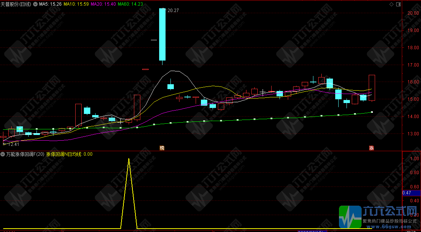Click the 12.41 low price marker

point(13,144)
